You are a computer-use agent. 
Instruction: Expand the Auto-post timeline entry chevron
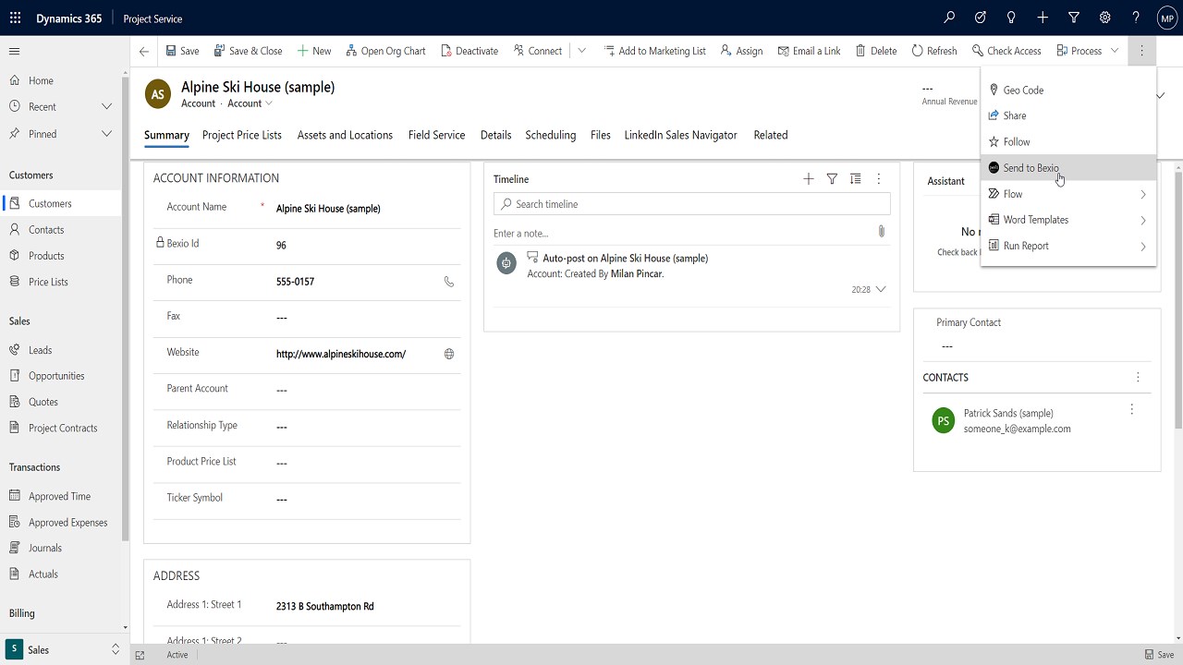pyautogui.click(x=881, y=289)
